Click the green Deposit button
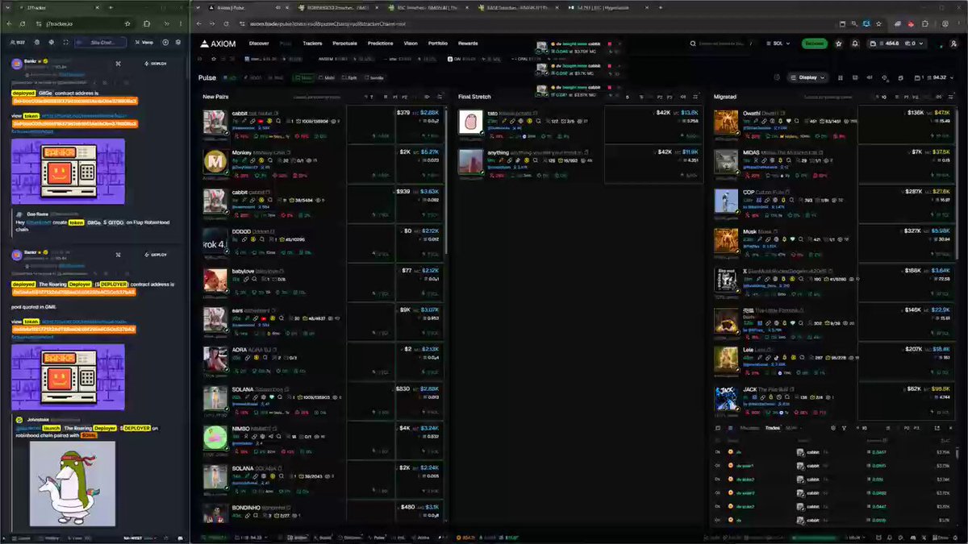 [x=814, y=44]
